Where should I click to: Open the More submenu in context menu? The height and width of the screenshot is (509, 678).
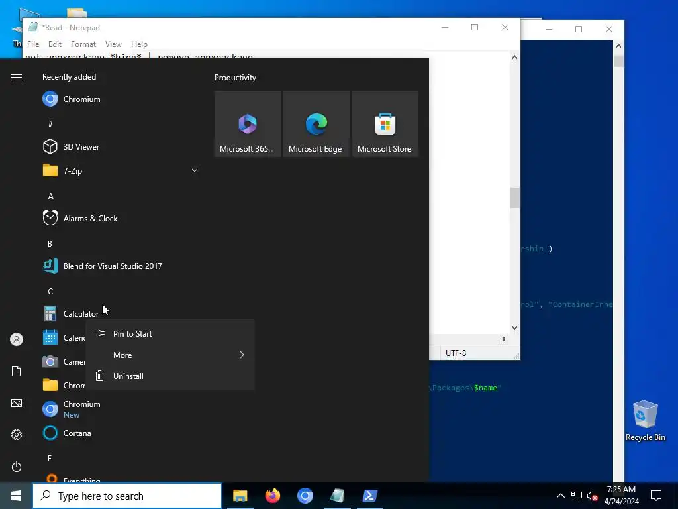click(170, 355)
